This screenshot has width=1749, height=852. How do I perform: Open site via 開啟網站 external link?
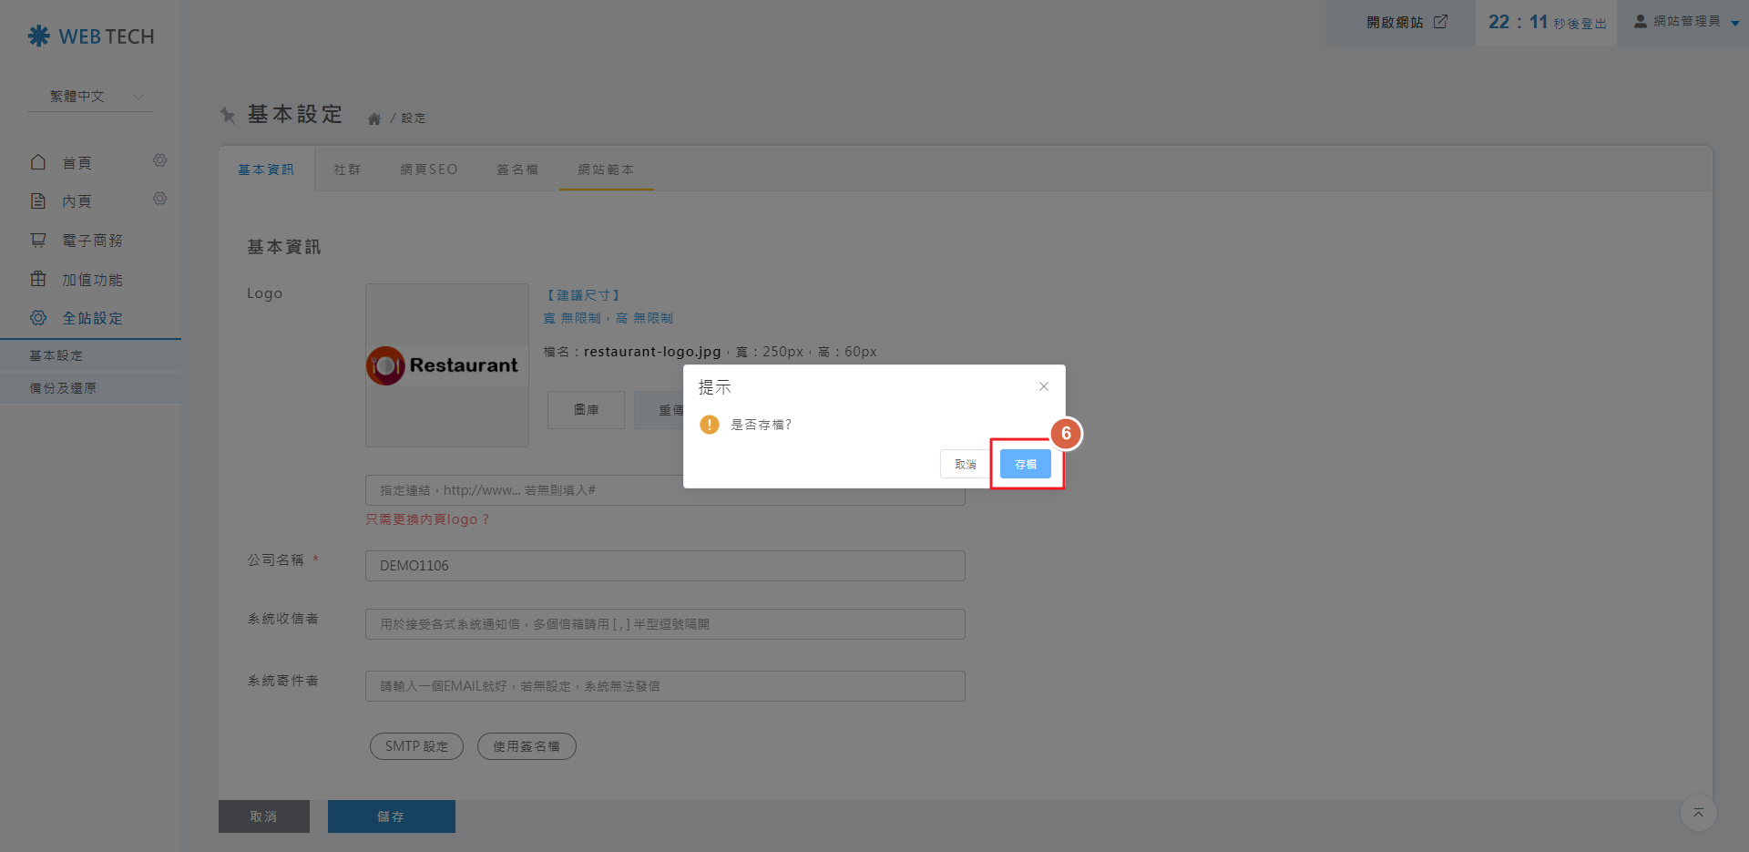click(x=1406, y=22)
